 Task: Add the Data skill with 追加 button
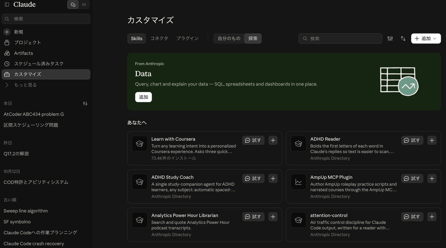(143, 97)
